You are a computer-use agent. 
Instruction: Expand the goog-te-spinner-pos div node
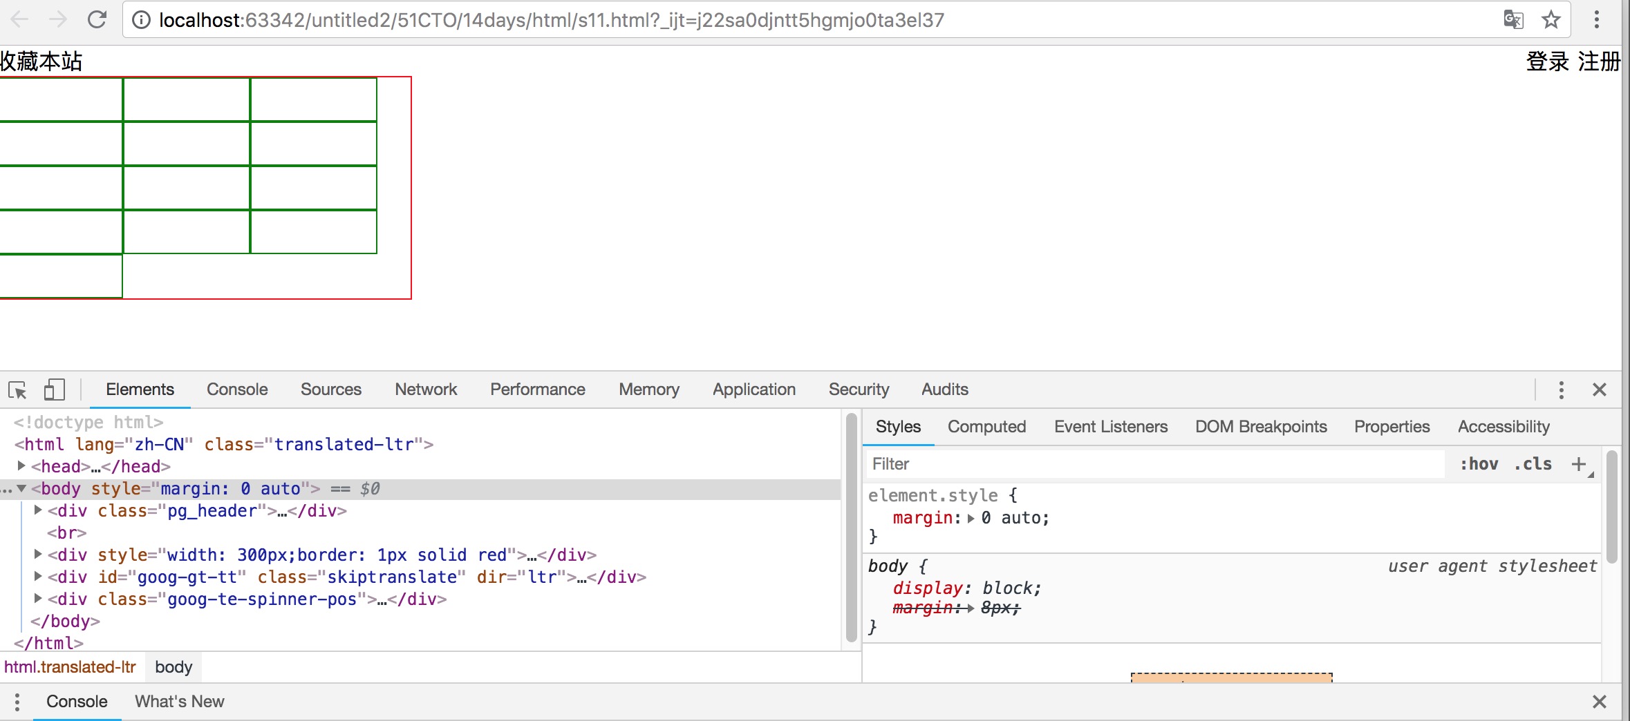[x=38, y=599]
